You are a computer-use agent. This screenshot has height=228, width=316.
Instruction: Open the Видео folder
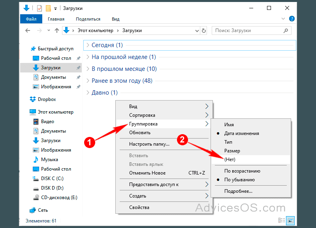pyautogui.click(x=43, y=122)
